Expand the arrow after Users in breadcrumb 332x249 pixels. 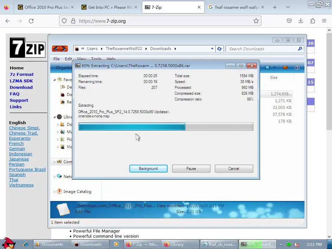(x=101, y=49)
